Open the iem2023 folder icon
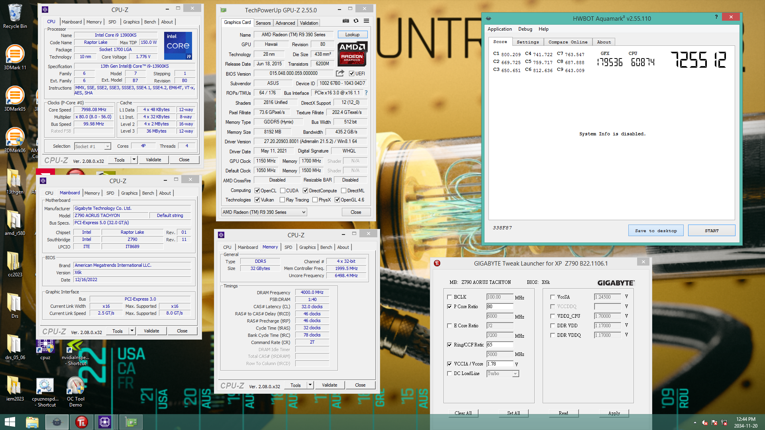Image resolution: width=765 pixels, height=430 pixels. 15,389
